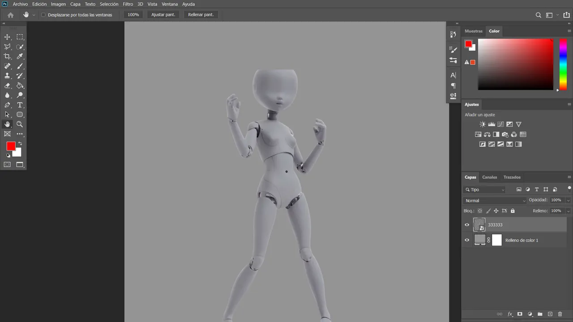The width and height of the screenshot is (573, 322).
Task: Open the Filtro menu
Action: (x=128, y=4)
